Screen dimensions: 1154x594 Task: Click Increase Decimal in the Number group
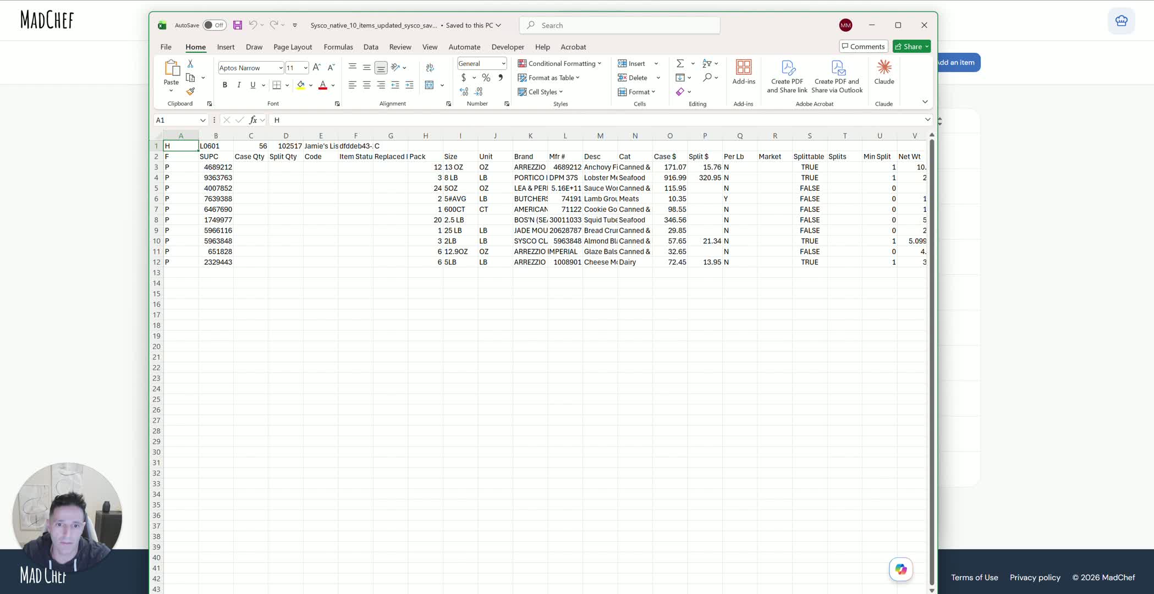(464, 91)
